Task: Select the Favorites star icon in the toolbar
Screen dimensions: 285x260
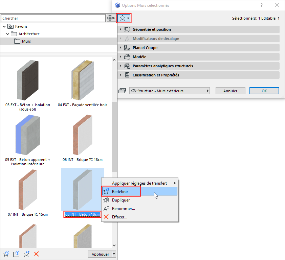Action: point(123,18)
